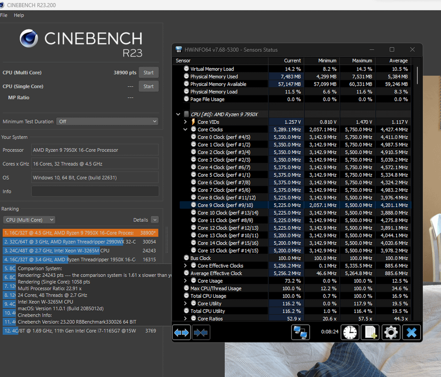441x377 pixels.
Task: Expand the Core Utility group
Action: (185, 304)
